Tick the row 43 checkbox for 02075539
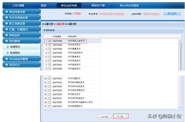This screenshot has width=185, height=122. (49, 91)
